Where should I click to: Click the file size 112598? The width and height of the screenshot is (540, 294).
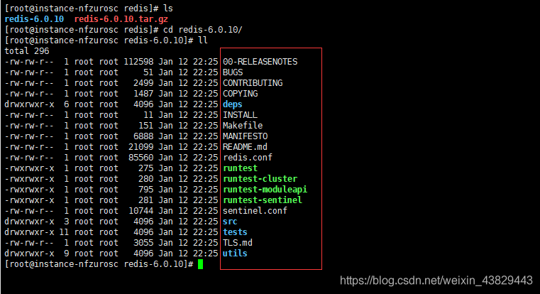pyautogui.click(x=138, y=62)
